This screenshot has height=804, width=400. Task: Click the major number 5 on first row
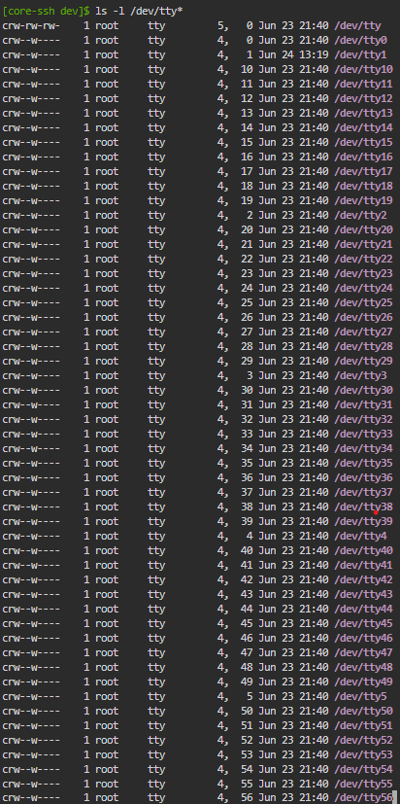pos(220,25)
